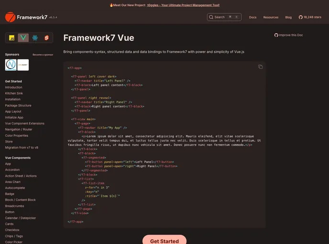The height and width of the screenshot is (244, 329).
Task: Click the search magnifier icon
Action: pos(211,17)
